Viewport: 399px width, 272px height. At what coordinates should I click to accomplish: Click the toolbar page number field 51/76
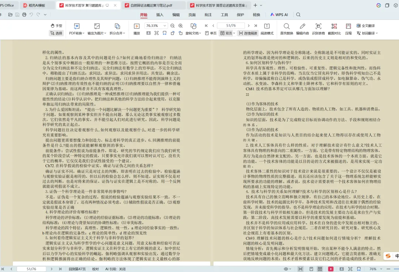click(x=231, y=26)
